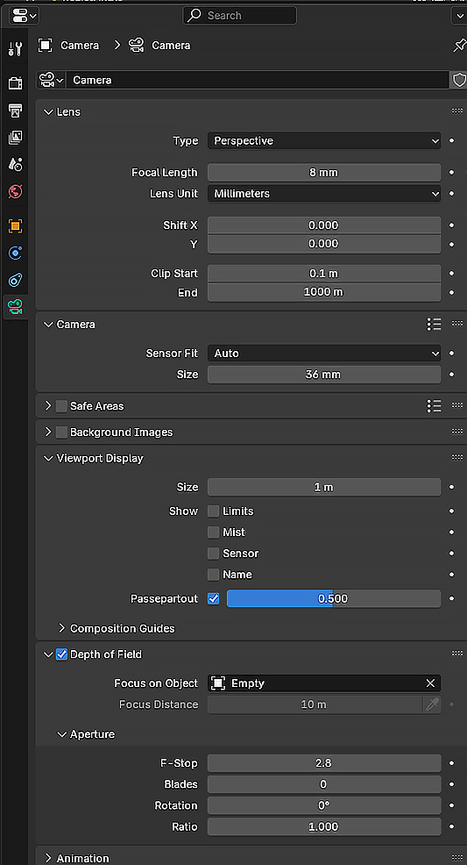Open Safe Areas presets list icon

point(434,406)
